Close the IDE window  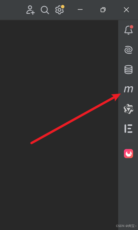126,10
